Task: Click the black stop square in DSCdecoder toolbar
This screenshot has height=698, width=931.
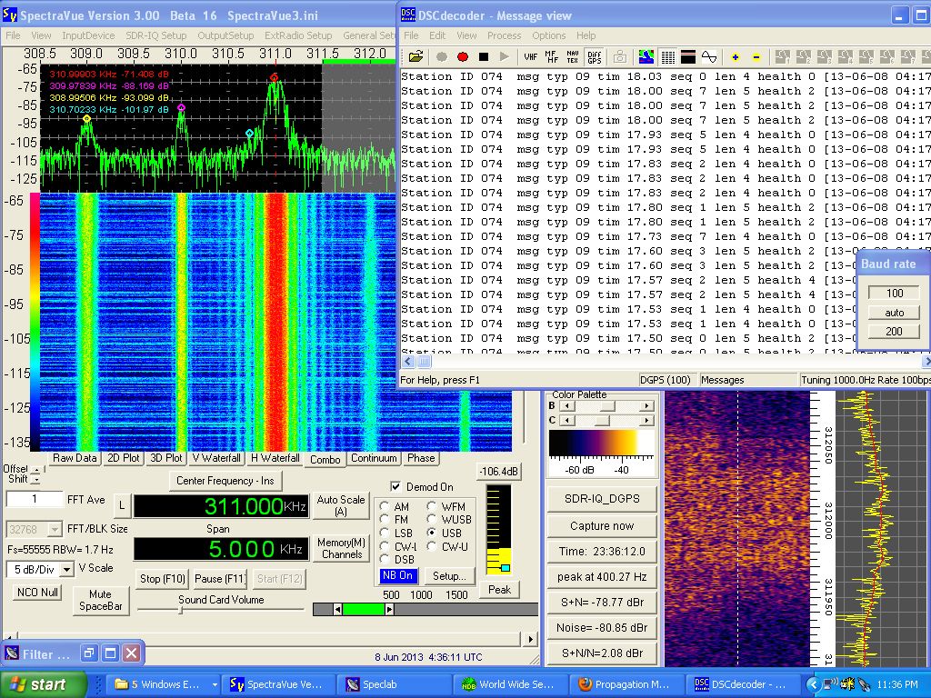Action: coord(485,56)
